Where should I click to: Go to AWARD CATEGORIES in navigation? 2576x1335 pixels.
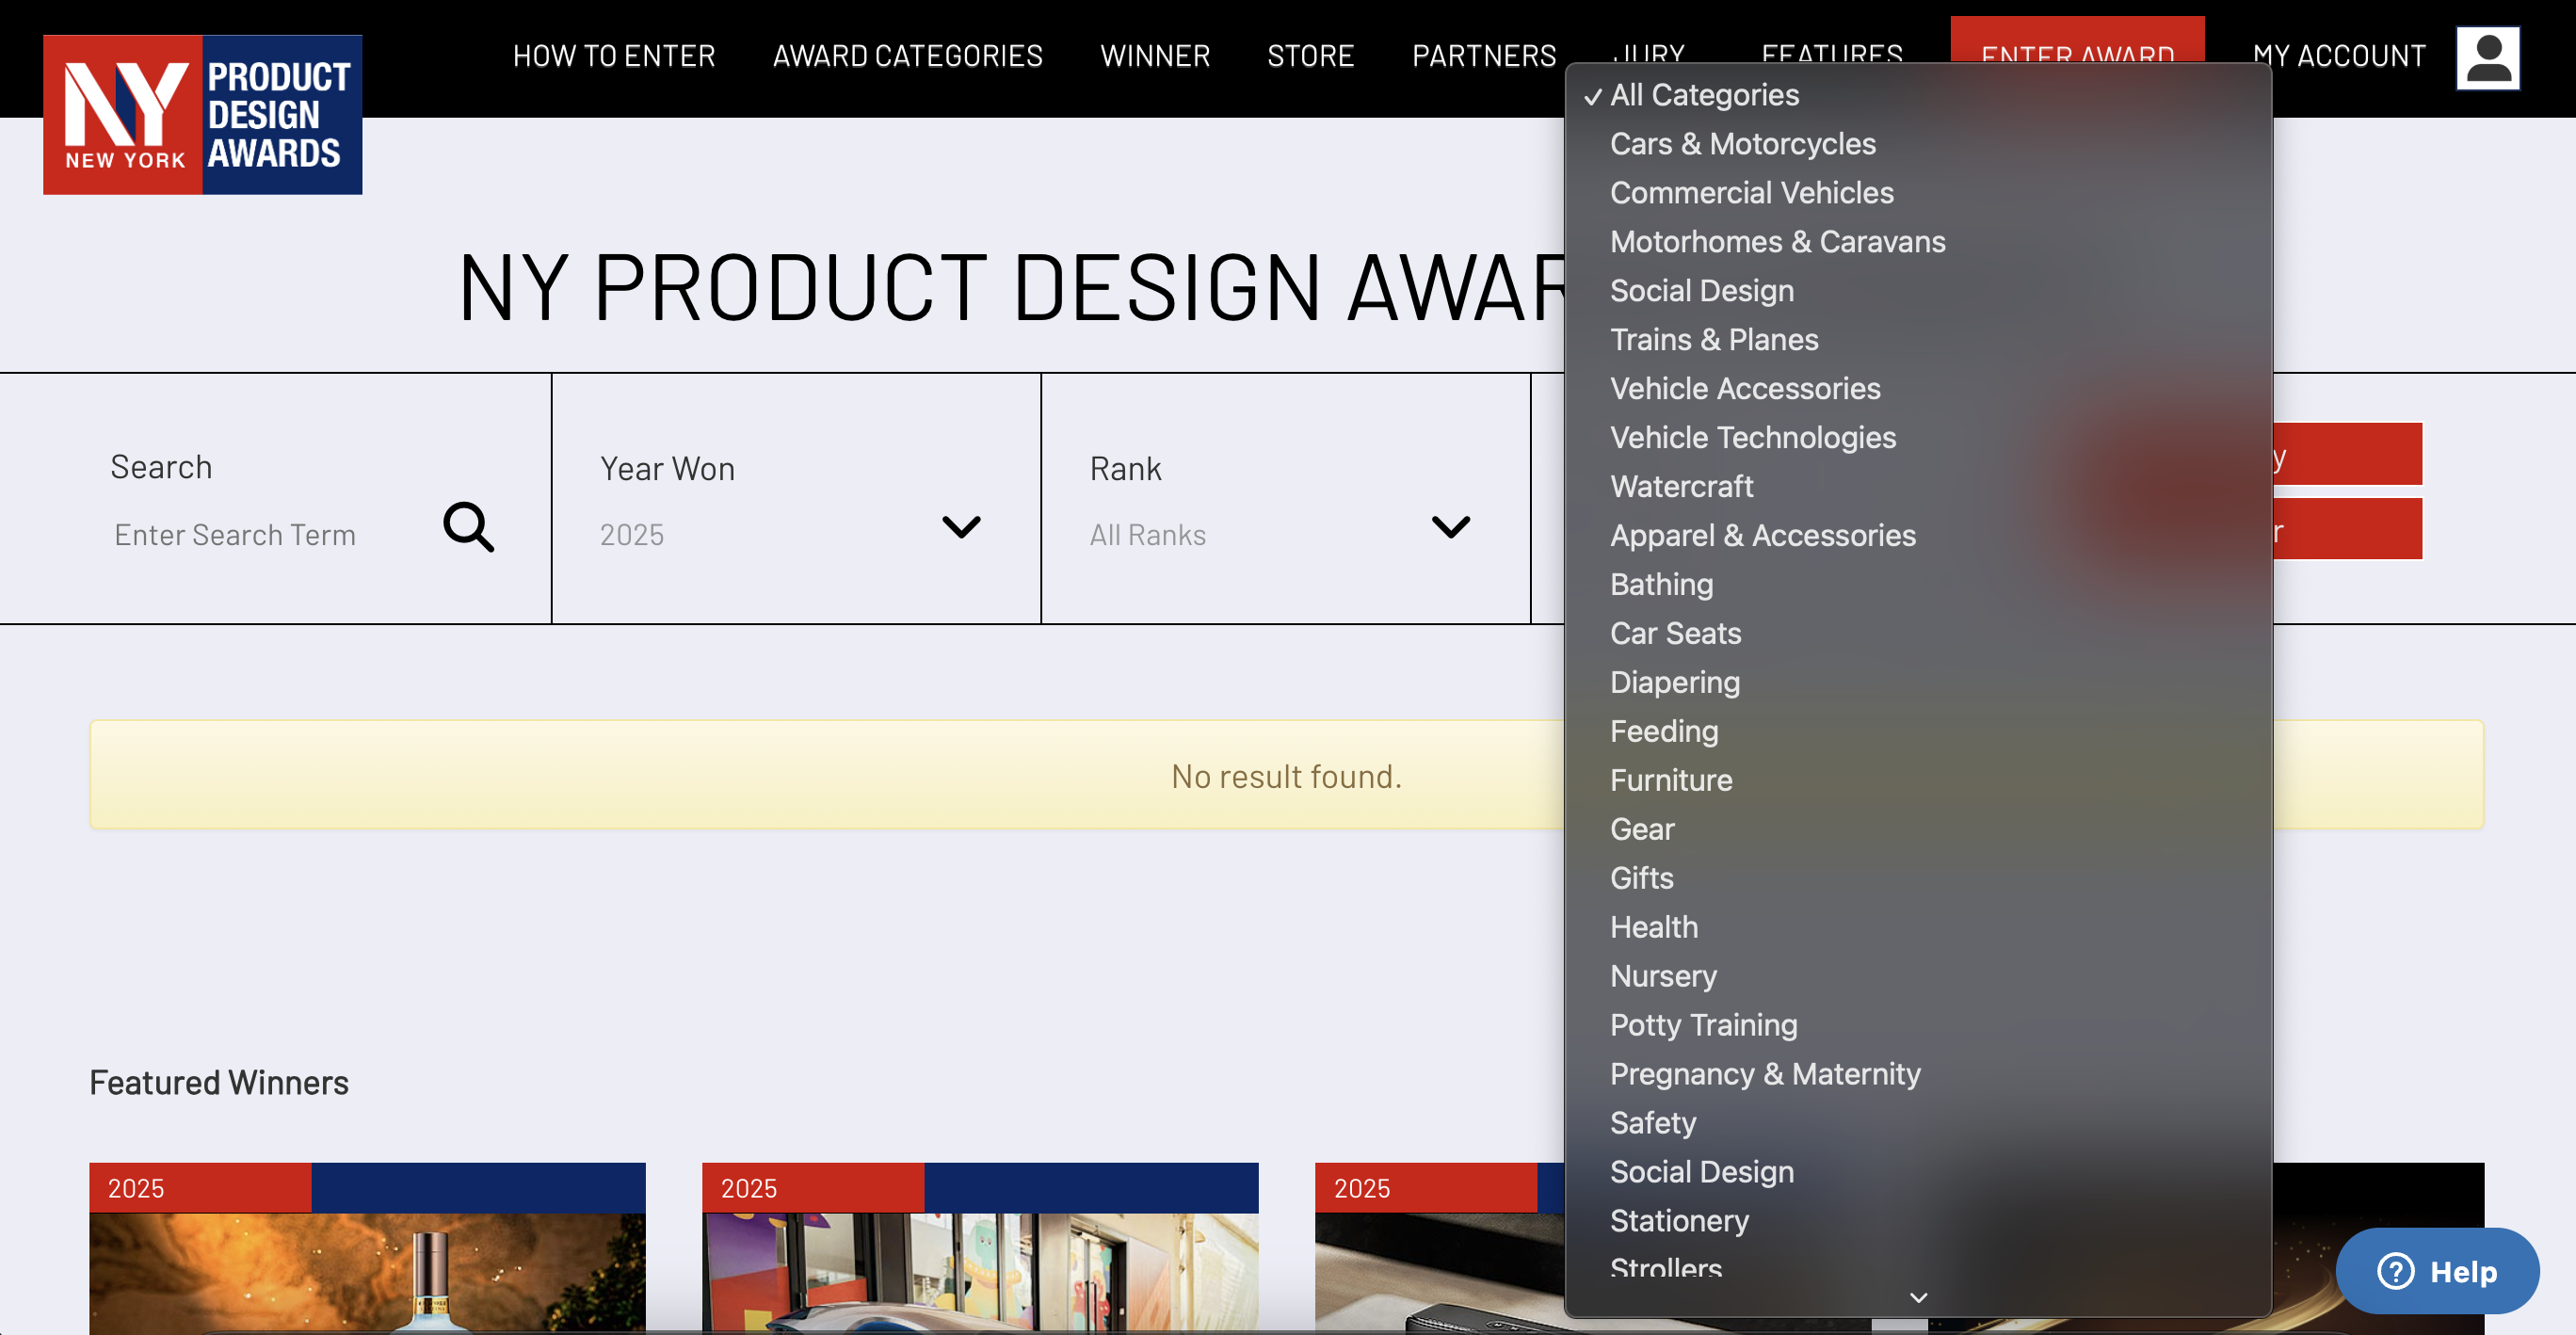[x=907, y=56]
